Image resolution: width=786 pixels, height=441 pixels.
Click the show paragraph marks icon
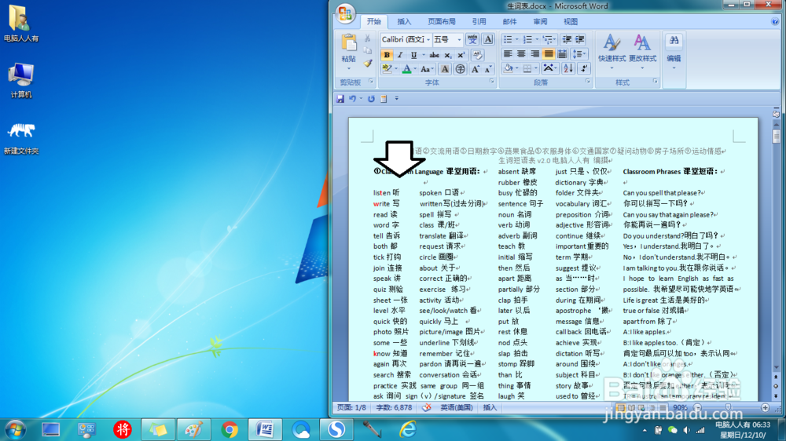click(584, 68)
